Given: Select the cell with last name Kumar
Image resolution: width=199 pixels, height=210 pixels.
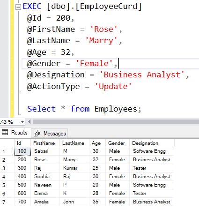Looking at the screenshot, I should click(74, 168).
